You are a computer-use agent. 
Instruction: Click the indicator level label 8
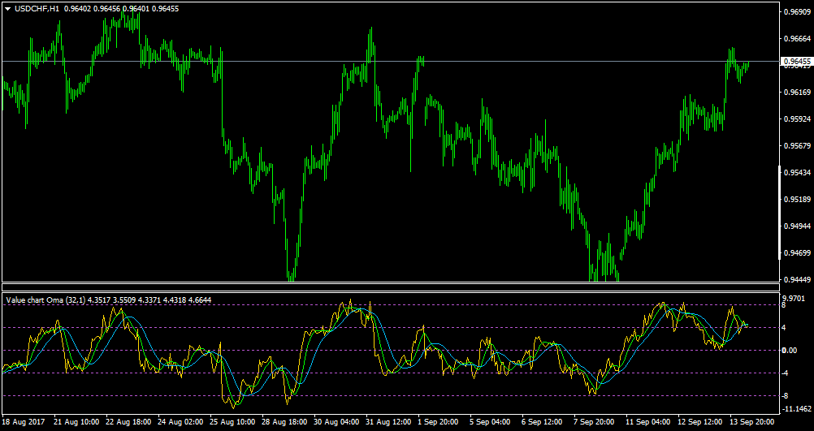pos(786,305)
